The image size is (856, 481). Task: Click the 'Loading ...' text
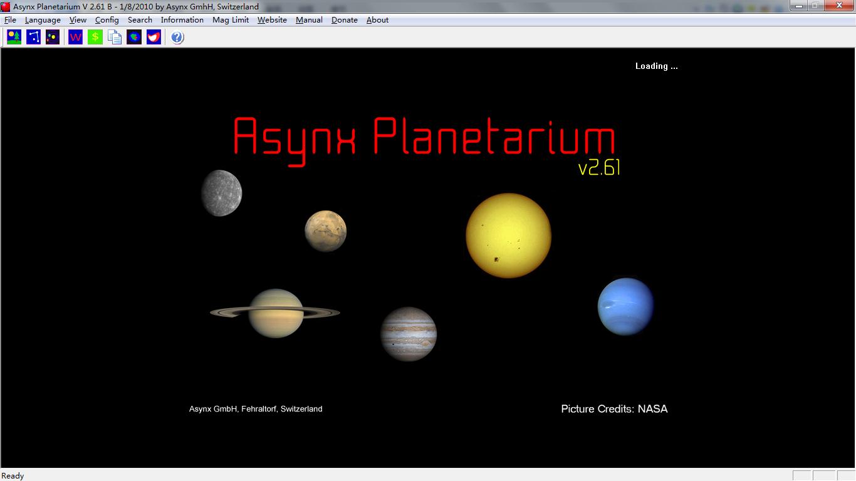pyautogui.click(x=656, y=66)
